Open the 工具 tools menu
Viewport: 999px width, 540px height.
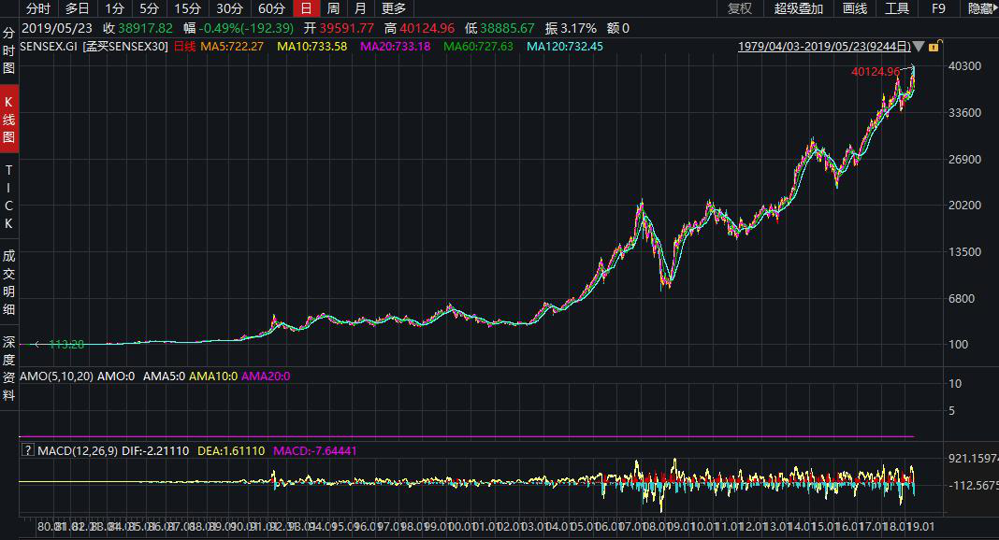897,8
